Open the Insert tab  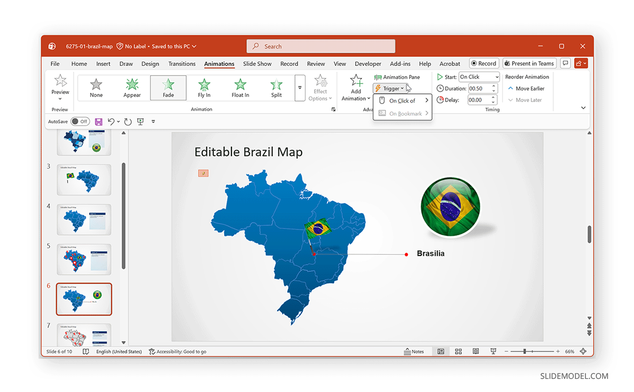coord(104,64)
